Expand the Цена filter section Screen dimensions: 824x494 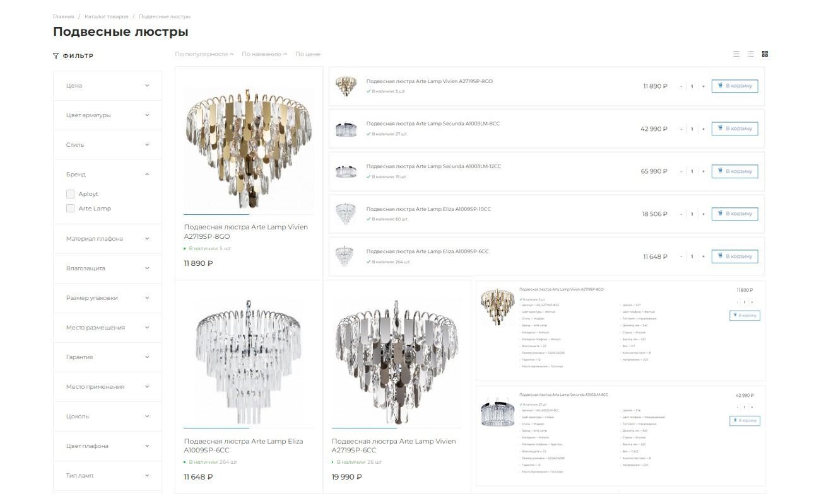pyautogui.click(x=107, y=86)
